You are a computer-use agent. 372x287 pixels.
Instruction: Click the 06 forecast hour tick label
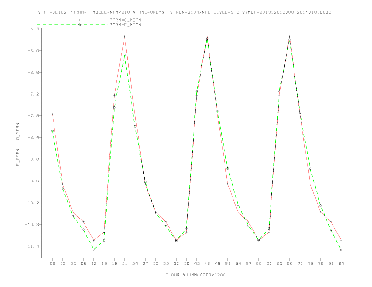point(73,264)
